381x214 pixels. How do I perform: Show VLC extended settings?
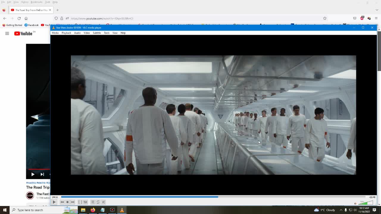(x=85, y=202)
